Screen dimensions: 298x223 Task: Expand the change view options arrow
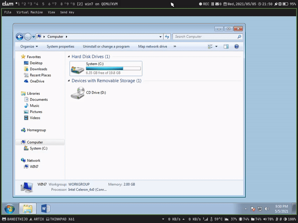pos(216,46)
